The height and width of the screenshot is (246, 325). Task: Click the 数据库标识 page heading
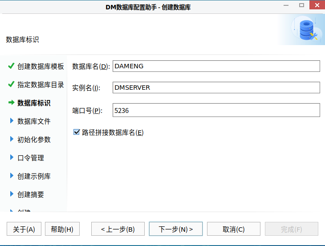click(22, 40)
